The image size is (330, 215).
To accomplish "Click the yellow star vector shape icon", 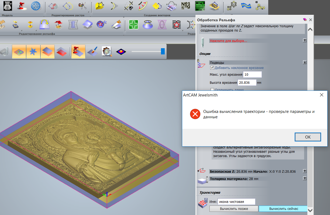I will click(100, 6).
